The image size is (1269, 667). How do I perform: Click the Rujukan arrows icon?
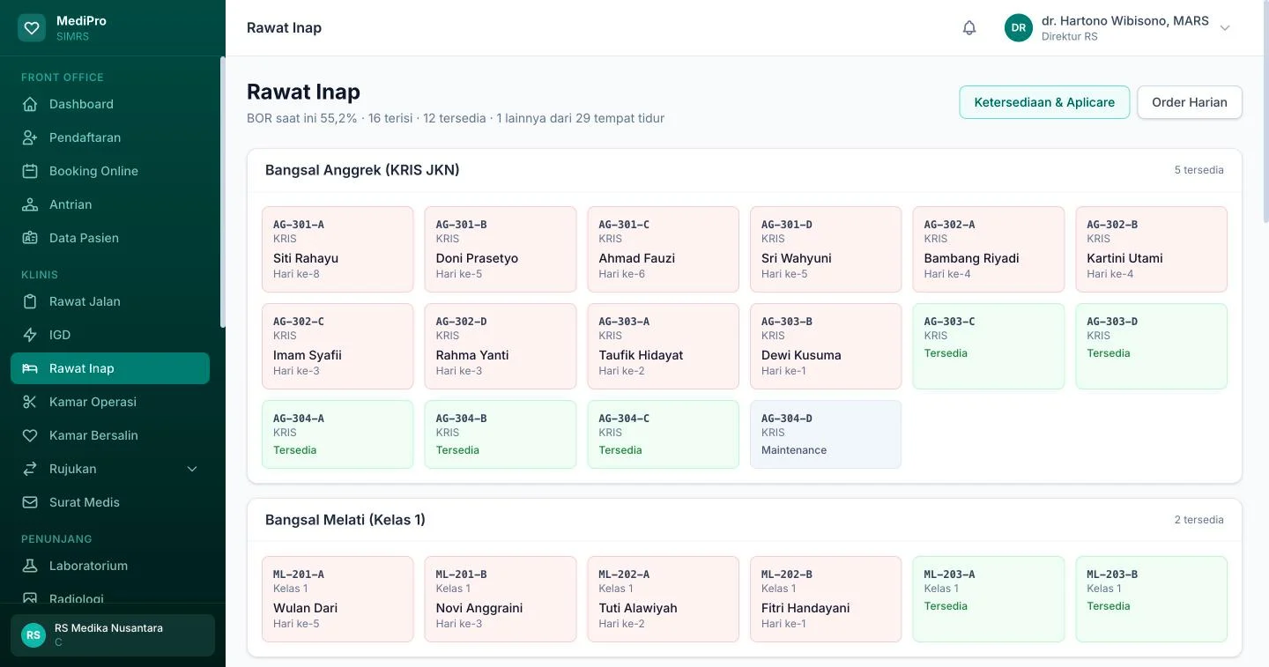(x=30, y=469)
